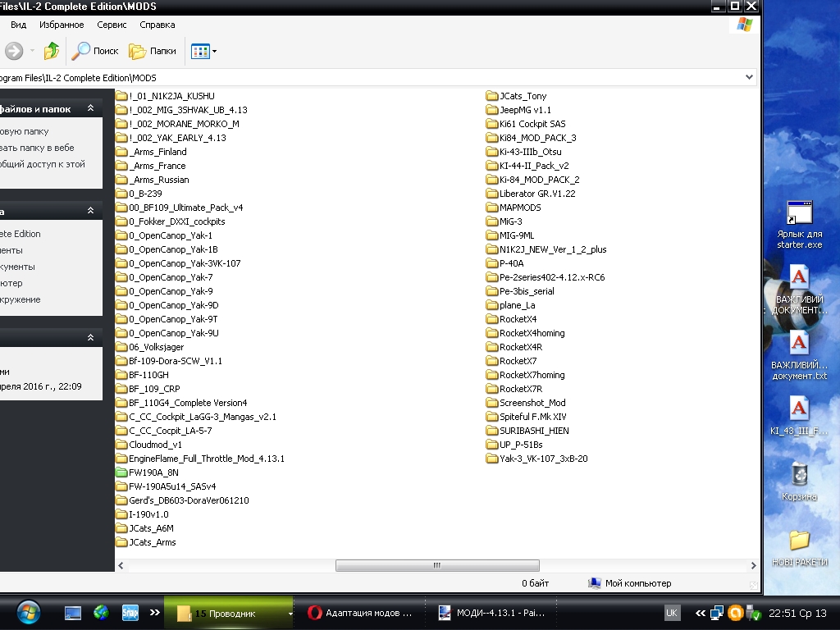Toggle the Папки folders pane
Viewport: 840px width, 630px height.
click(153, 51)
